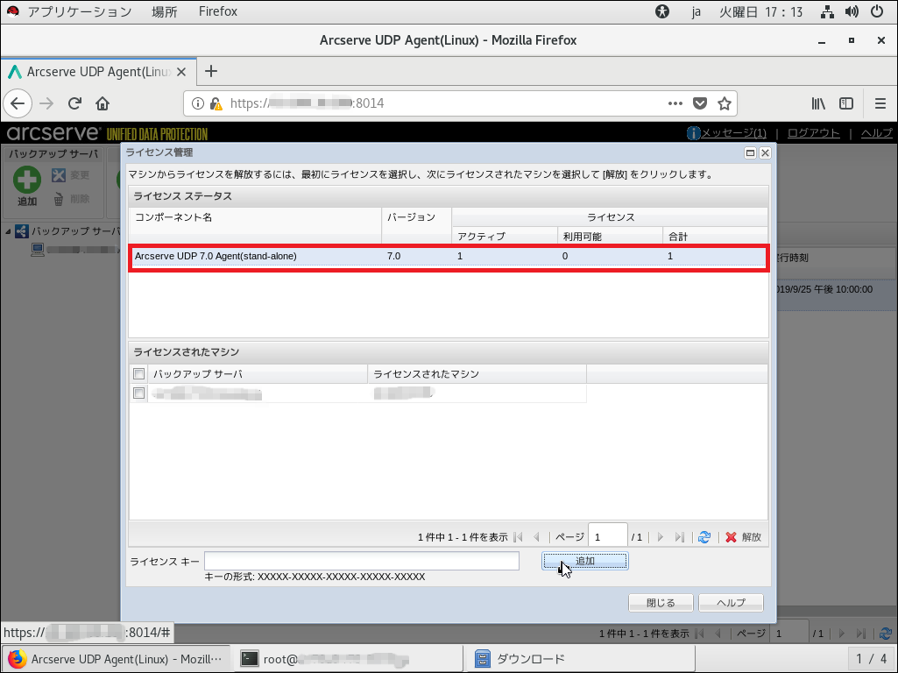This screenshot has width=898, height=673.
Task: Open site information icon in the address bar
Action: coord(198,103)
